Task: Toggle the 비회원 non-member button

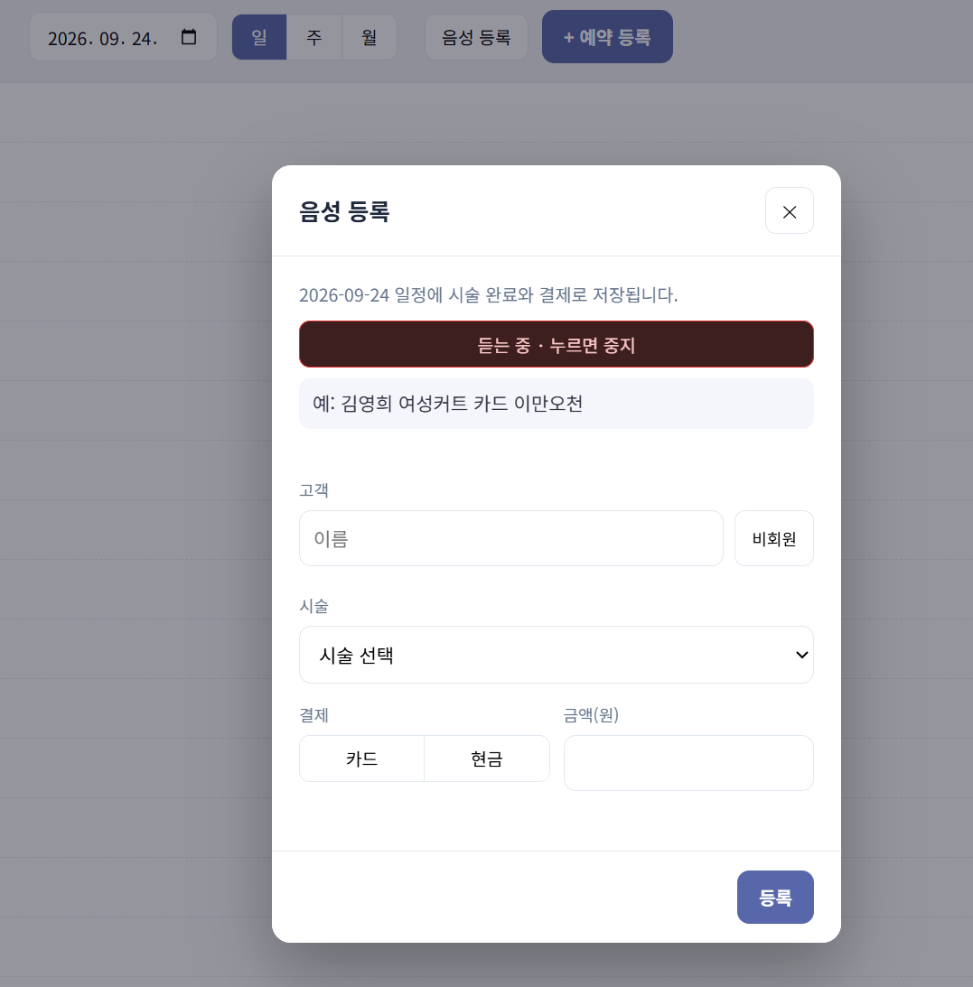Action: click(x=774, y=538)
